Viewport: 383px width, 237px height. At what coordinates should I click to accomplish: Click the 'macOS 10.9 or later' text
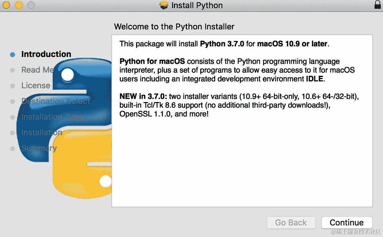pyautogui.click(x=292, y=44)
